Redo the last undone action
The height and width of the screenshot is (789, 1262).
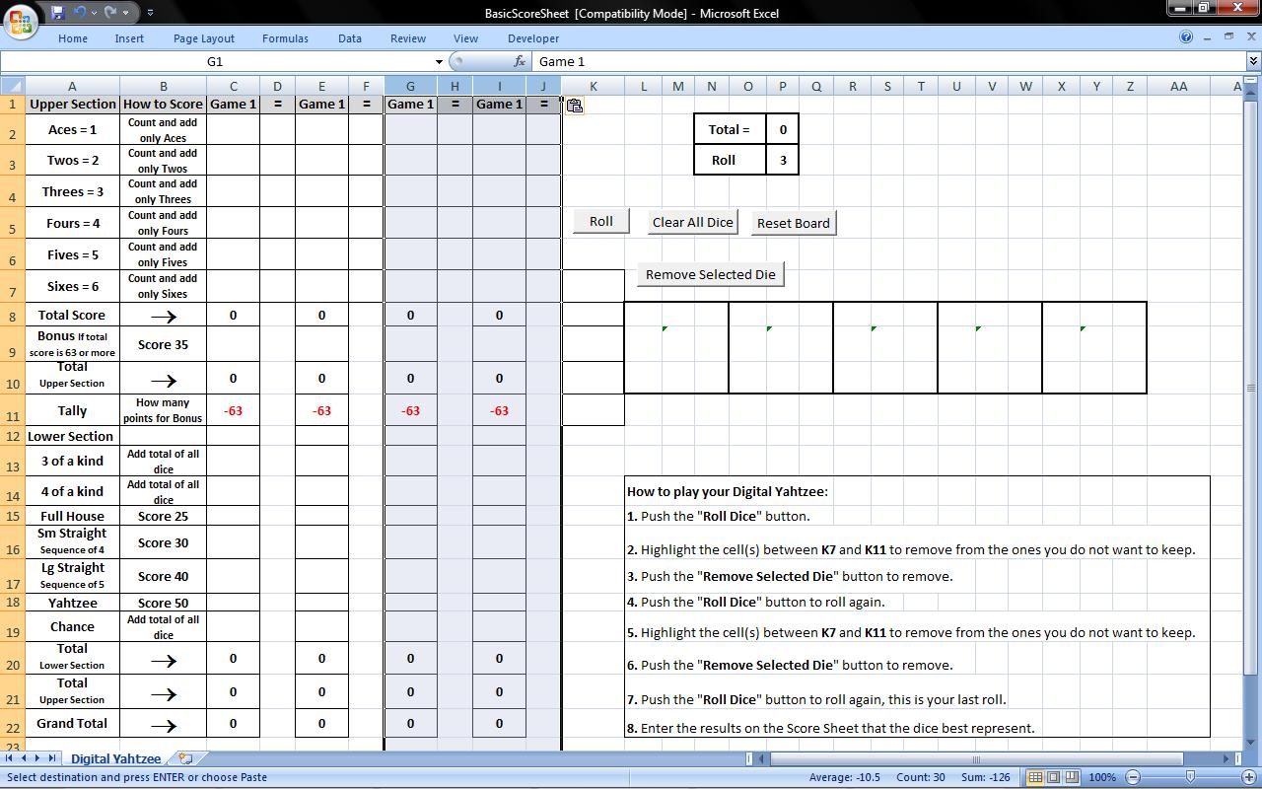[x=110, y=13]
